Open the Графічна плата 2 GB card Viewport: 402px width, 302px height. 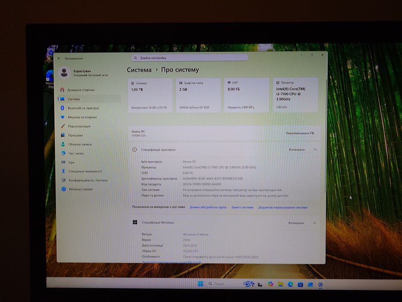pyautogui.click(x=198, y=95)
